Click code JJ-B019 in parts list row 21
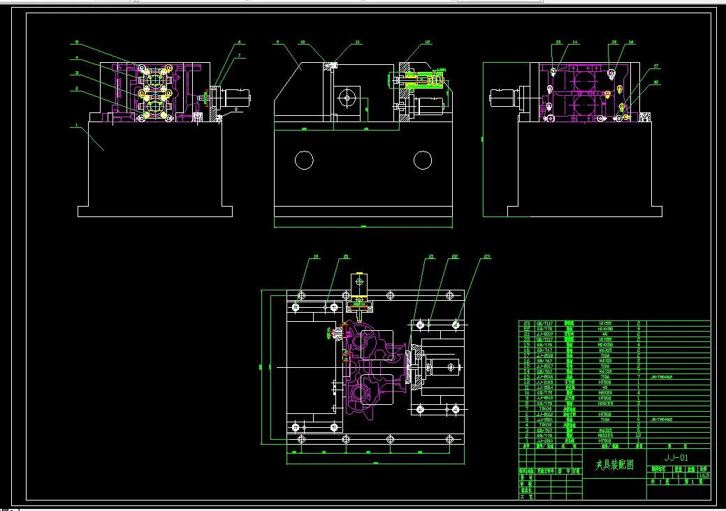This screenshot has width=726, height=511. click(544, 334)
